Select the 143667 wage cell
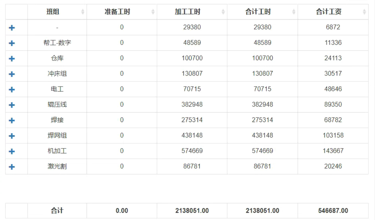Screen dimensions: 375x220 pos(333,151)
